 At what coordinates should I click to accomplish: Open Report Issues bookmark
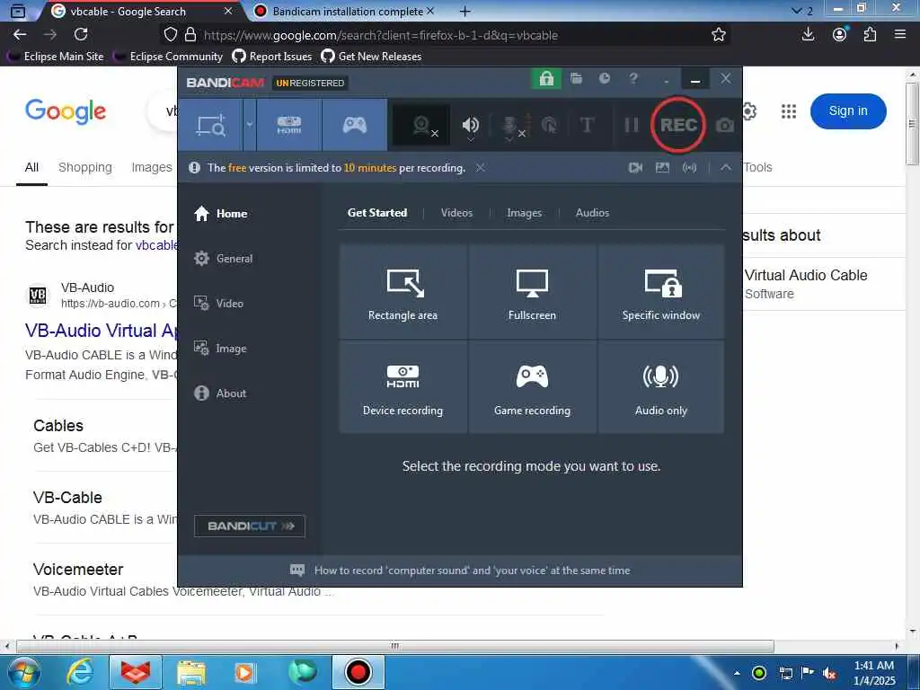pos(272,57)
